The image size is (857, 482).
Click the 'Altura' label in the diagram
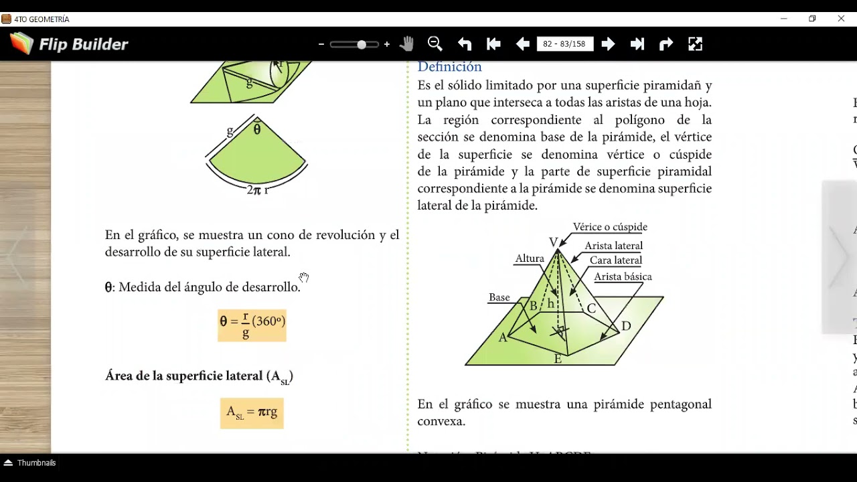(x=530, y=258)
